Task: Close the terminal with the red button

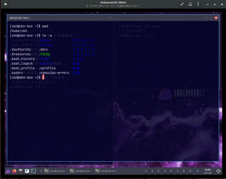Action: coord(216,18)
